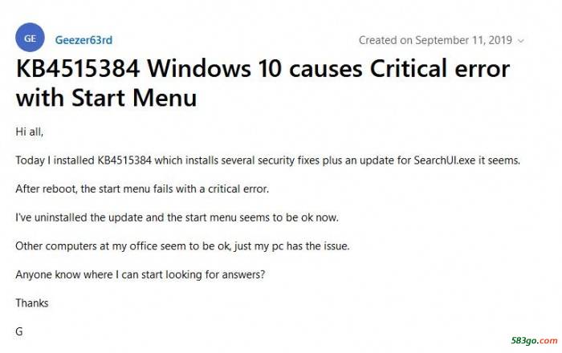Screen dimensions: 562x353
Task: Click the 'Thanks' line
Action: 32,303
